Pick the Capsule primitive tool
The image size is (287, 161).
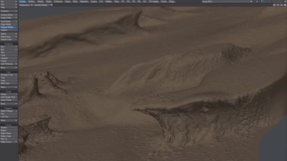tap(9, 58)
